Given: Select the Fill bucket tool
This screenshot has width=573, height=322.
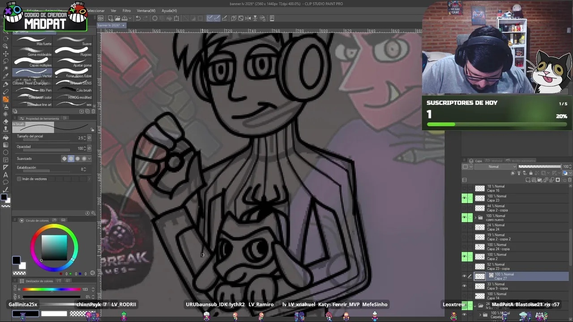Looking at the screenshot, I should click(x=6, y=138).
